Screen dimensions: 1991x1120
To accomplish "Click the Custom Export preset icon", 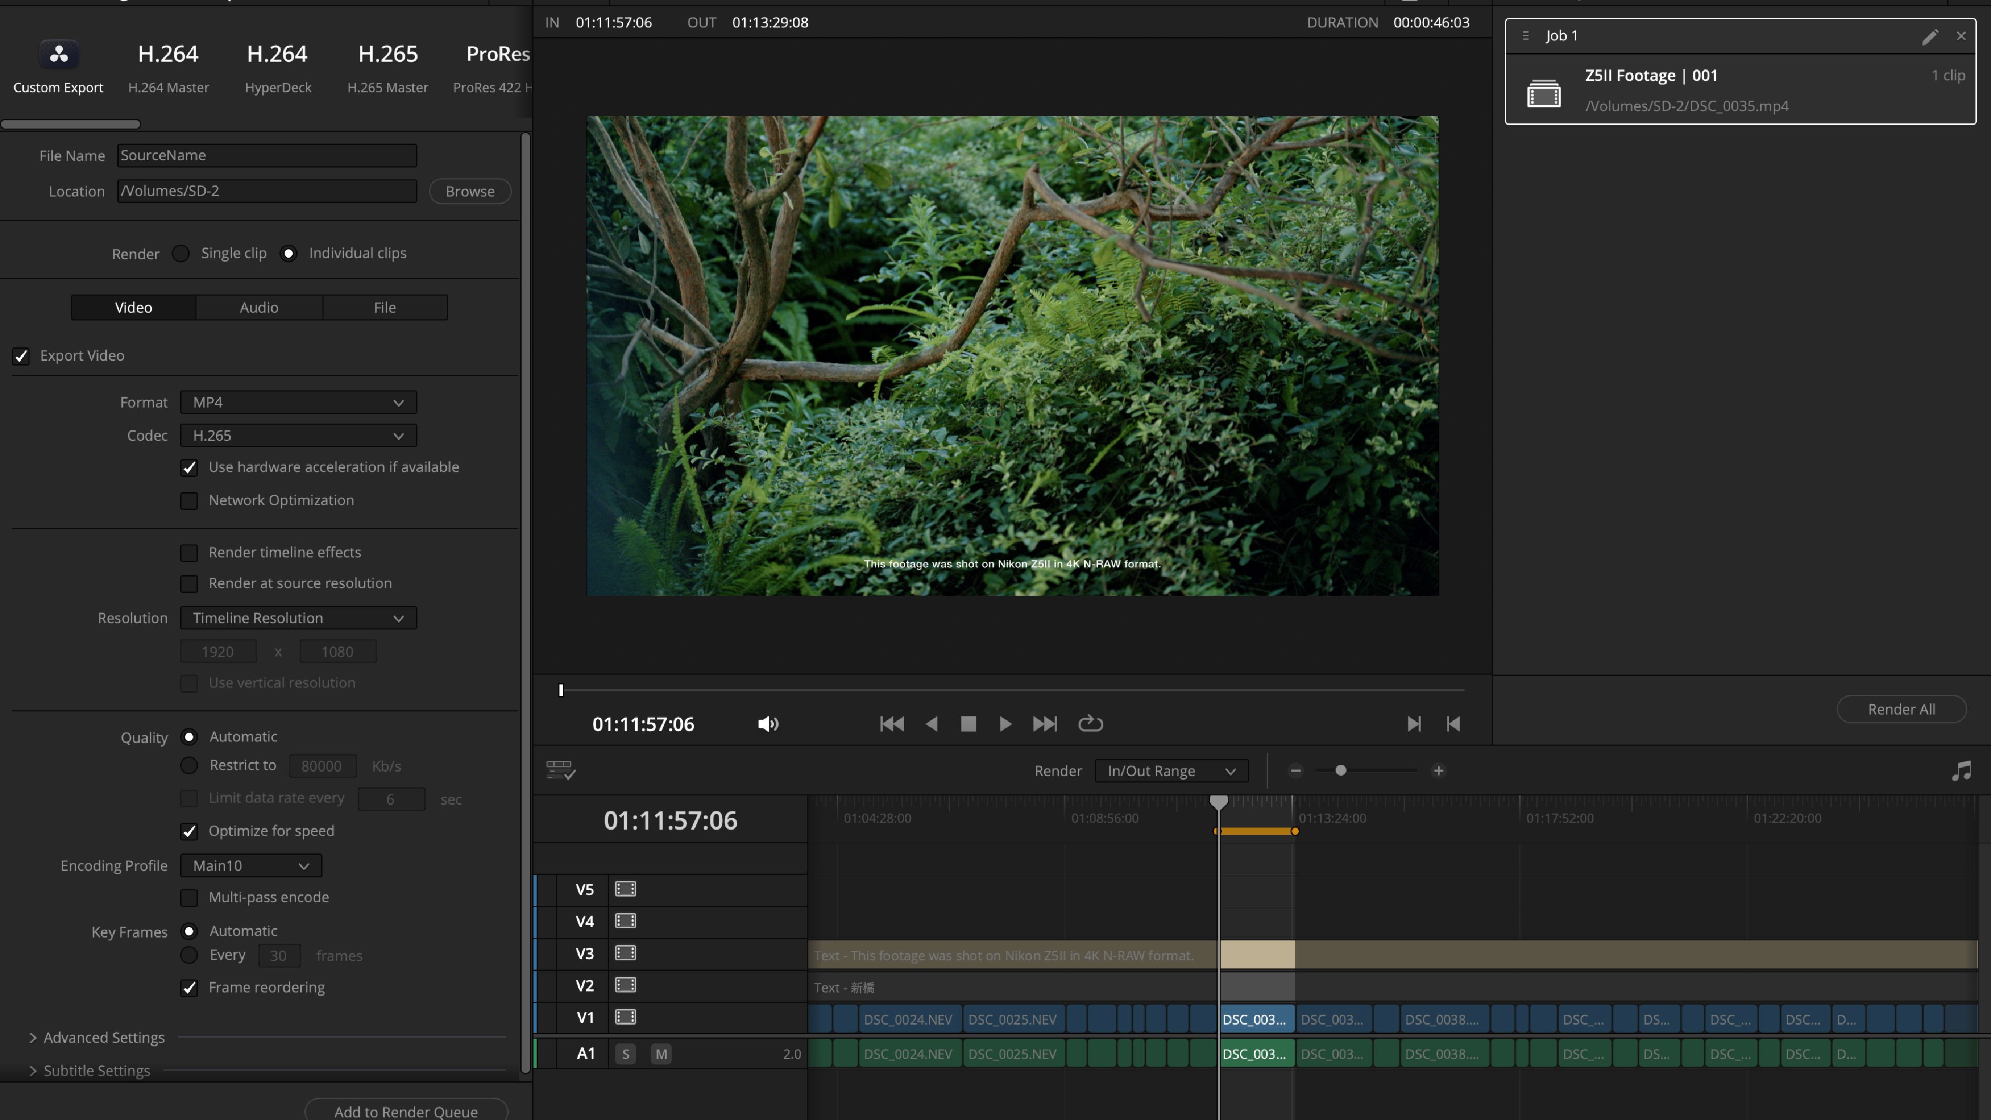I will 59,55.
